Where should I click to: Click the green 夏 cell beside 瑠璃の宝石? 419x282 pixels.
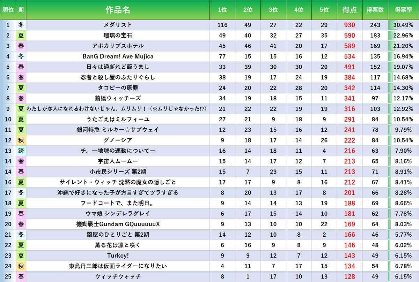(21, 36)
